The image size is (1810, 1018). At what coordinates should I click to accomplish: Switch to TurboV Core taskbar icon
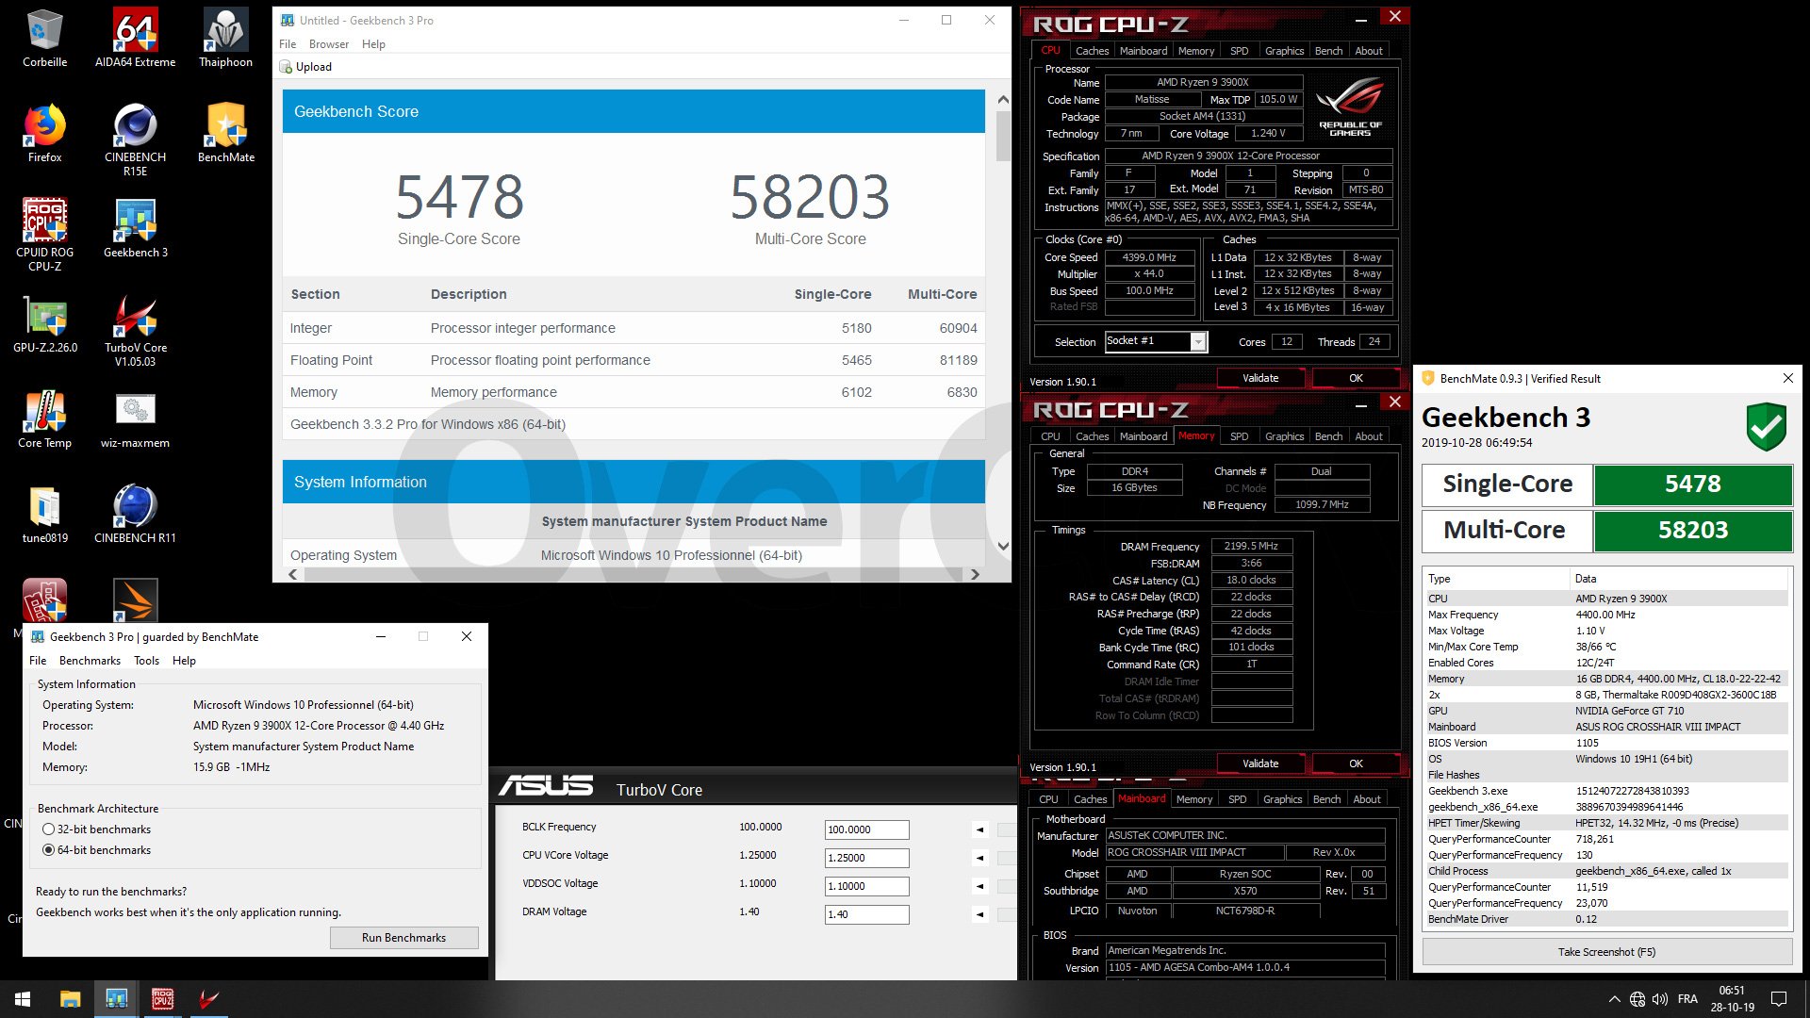[x=208, y=999]
